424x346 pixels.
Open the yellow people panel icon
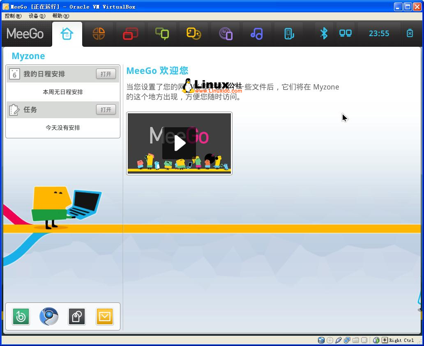(x=194, y=34)
